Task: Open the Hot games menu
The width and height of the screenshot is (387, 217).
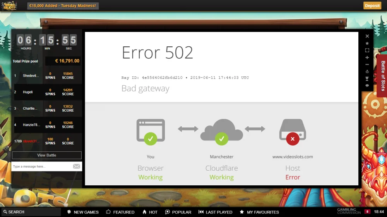Action: tap(150, 212)
